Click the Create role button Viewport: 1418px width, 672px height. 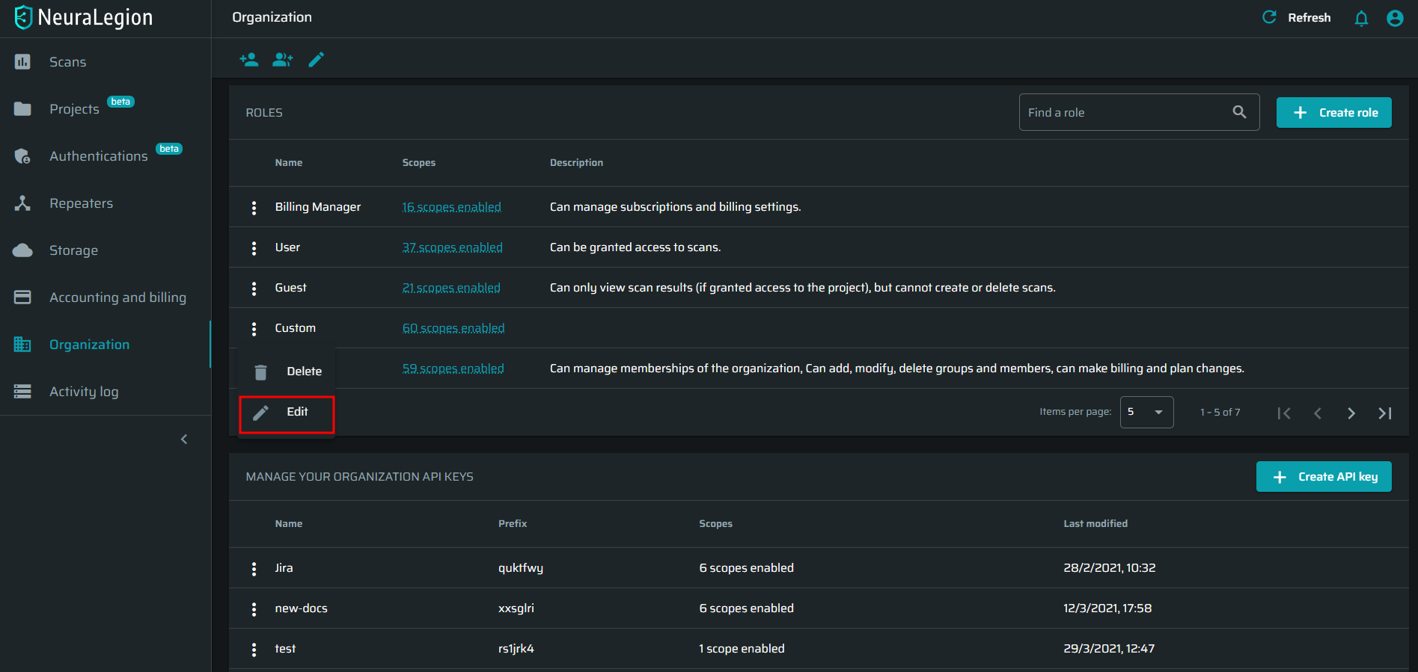click(x=1334, y=112)
